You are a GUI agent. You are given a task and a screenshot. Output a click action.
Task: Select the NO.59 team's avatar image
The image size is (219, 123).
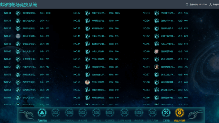(87, 82)
